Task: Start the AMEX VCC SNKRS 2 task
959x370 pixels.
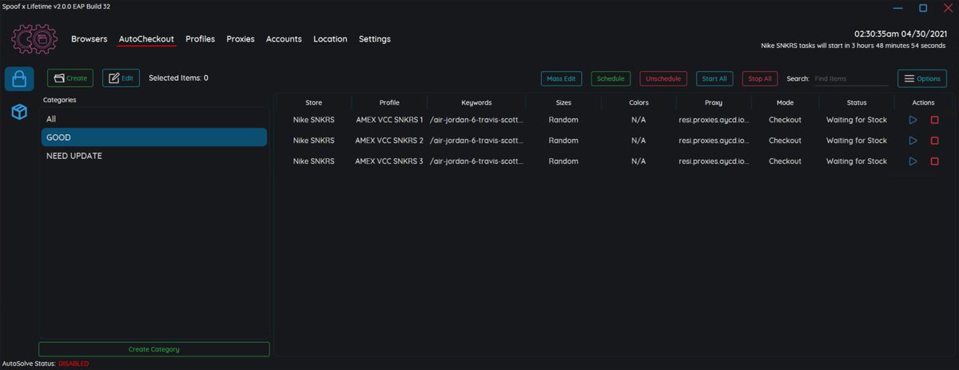Action: (x=913, y=141)
